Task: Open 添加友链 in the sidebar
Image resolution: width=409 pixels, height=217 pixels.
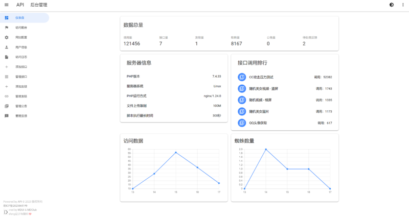Action: pyautogui.click(x=21, y=86)
